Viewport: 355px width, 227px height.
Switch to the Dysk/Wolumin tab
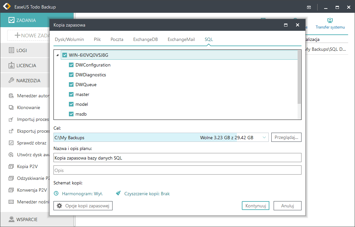tap(69, 39)
